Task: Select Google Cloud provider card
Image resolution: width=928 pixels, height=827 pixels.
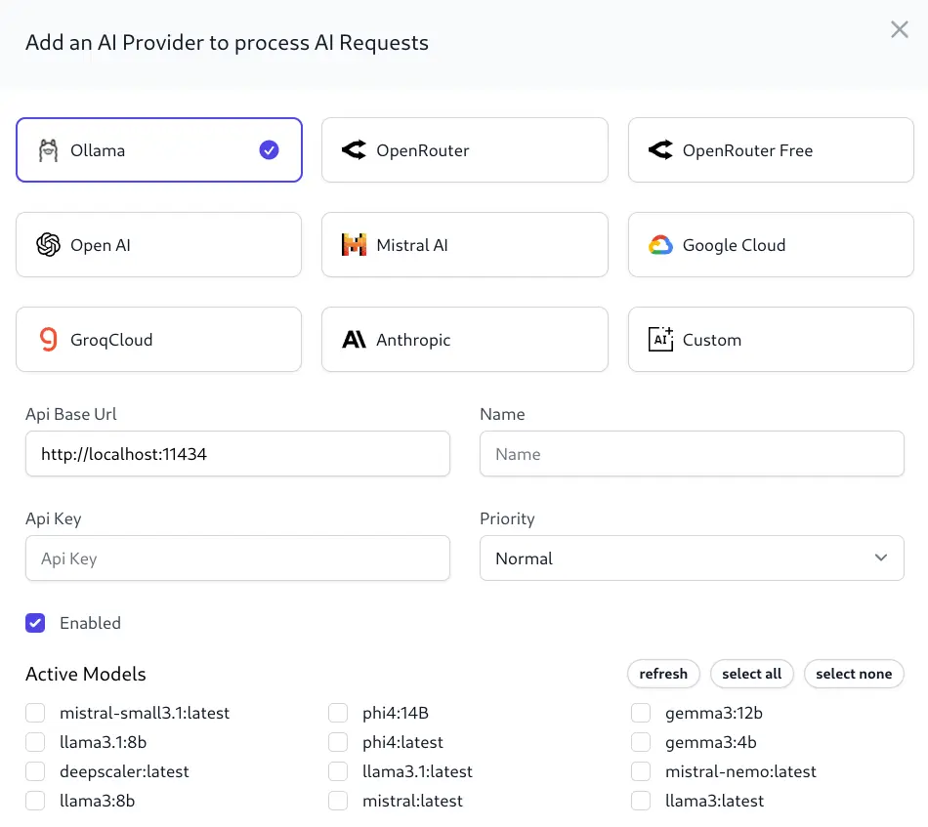Action: click(x=771, y=245)
